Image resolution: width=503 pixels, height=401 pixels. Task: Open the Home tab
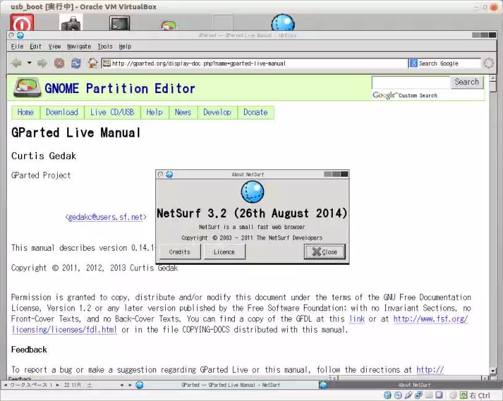(26, 112)
